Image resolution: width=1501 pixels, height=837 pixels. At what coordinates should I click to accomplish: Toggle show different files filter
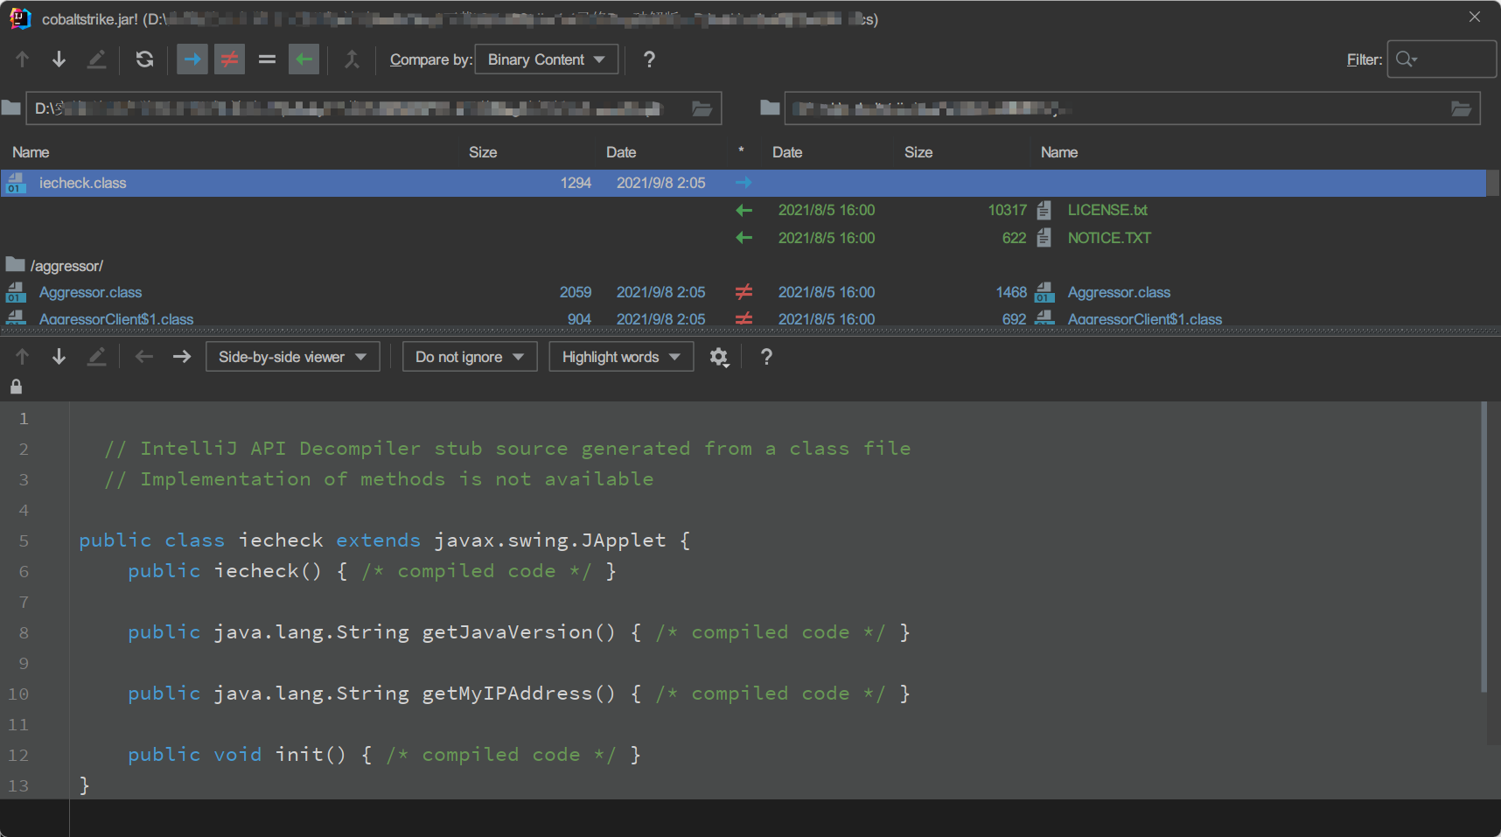coord(229,59)
